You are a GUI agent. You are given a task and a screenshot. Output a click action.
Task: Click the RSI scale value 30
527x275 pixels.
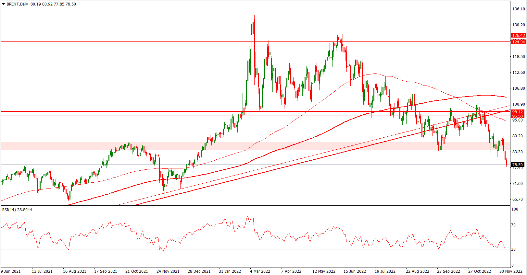[514, 249]
